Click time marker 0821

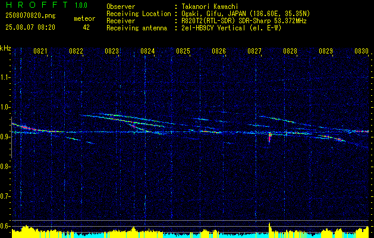point(40,51)
